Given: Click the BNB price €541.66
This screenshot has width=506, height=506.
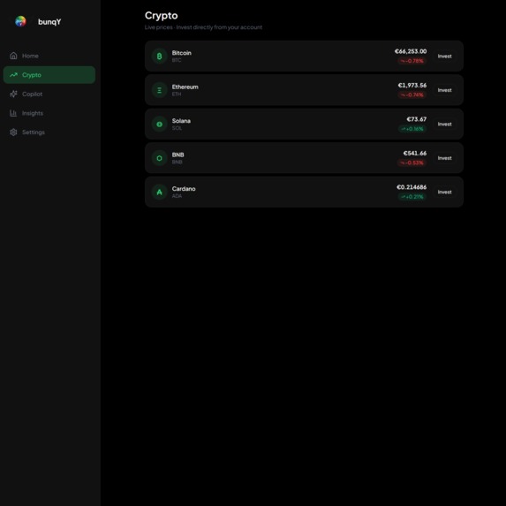Looking at the screenshot, I should pos(415,153).
